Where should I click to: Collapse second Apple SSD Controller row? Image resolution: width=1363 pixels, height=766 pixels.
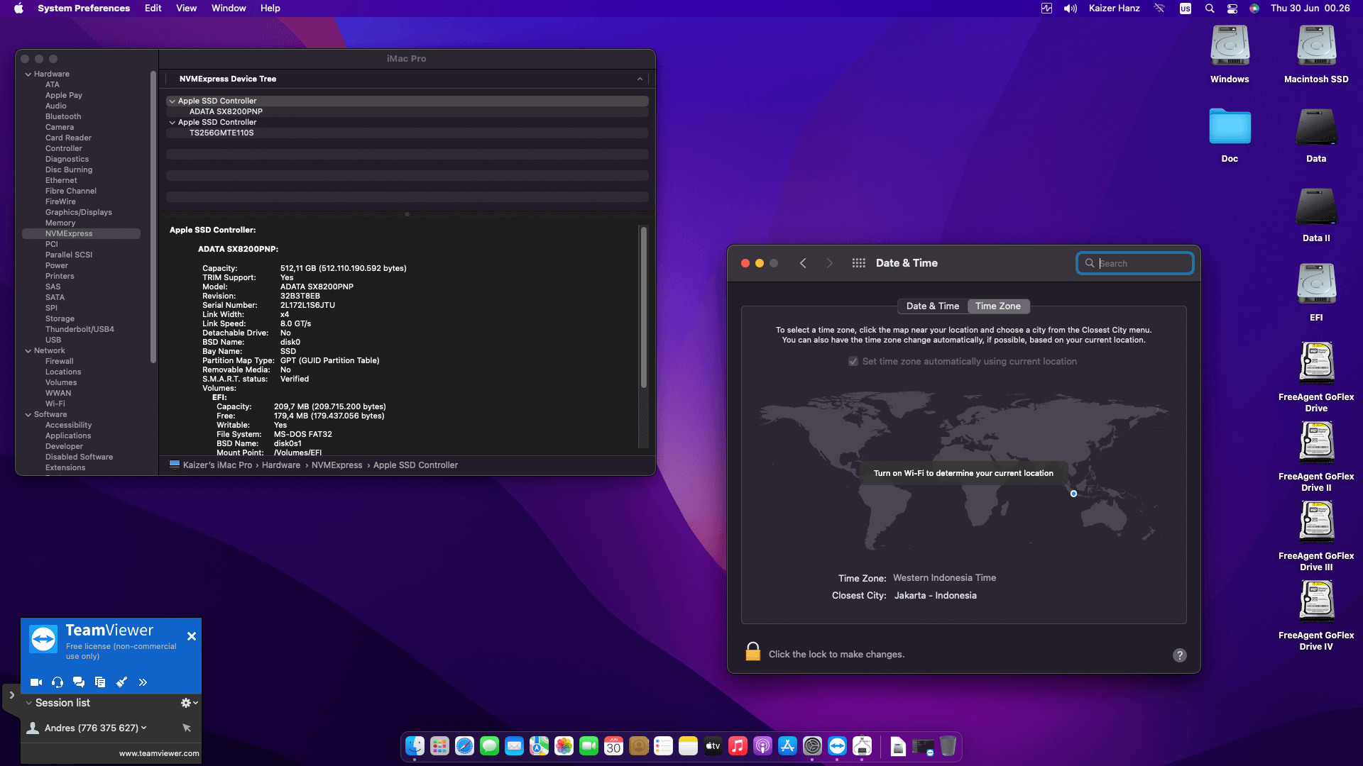[172, 123]
